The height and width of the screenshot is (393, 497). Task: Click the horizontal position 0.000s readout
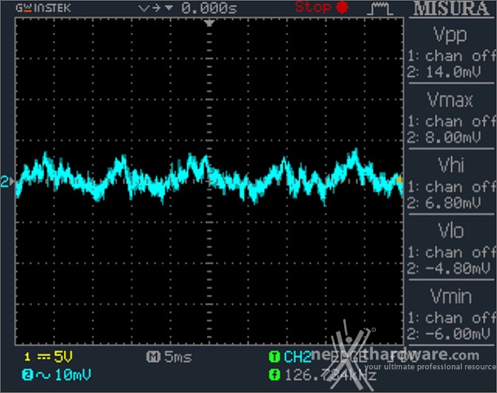coord(209,8)
